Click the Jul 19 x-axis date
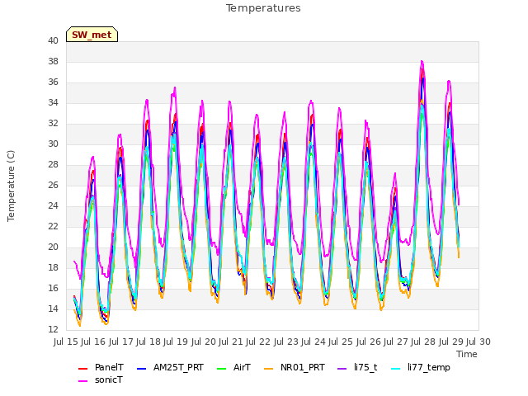The width and height of the screenshot is (528, 396). tap(176, 342)
